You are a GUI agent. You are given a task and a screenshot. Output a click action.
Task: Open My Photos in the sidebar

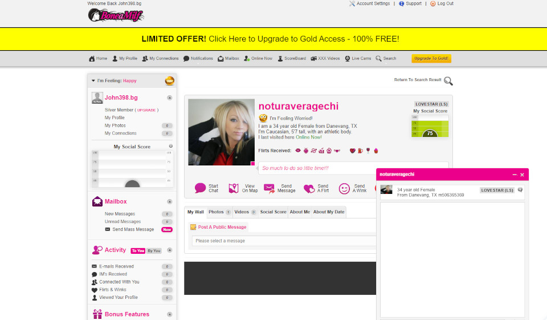pyautogui.click(x=115, y=125)
